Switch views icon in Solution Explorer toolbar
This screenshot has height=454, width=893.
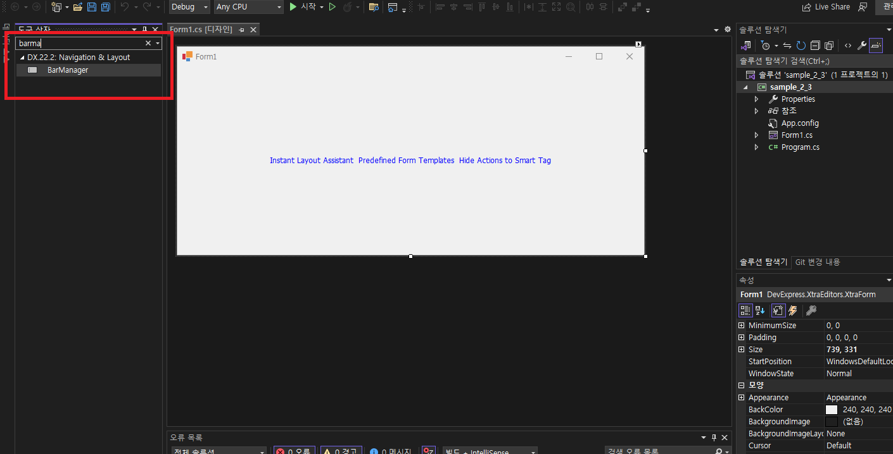746,46
